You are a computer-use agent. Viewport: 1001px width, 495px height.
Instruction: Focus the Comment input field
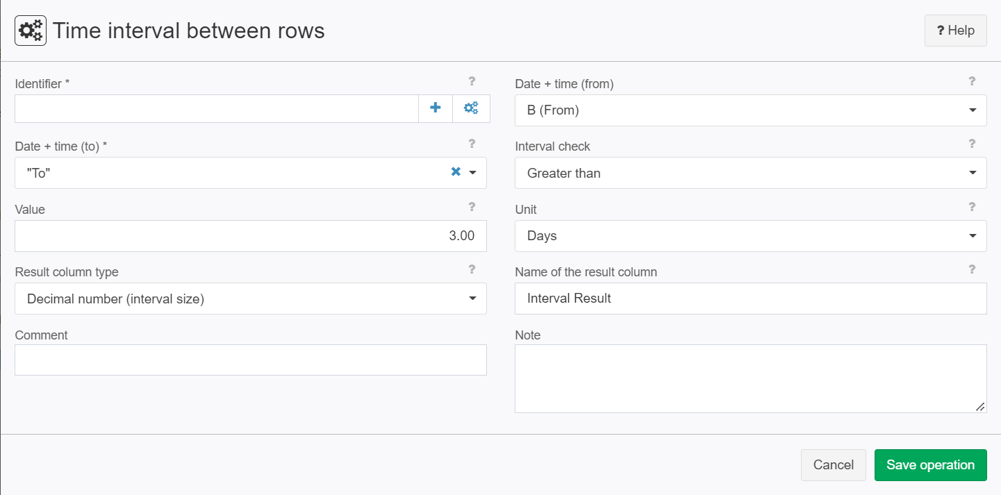(x=250, y=360)
